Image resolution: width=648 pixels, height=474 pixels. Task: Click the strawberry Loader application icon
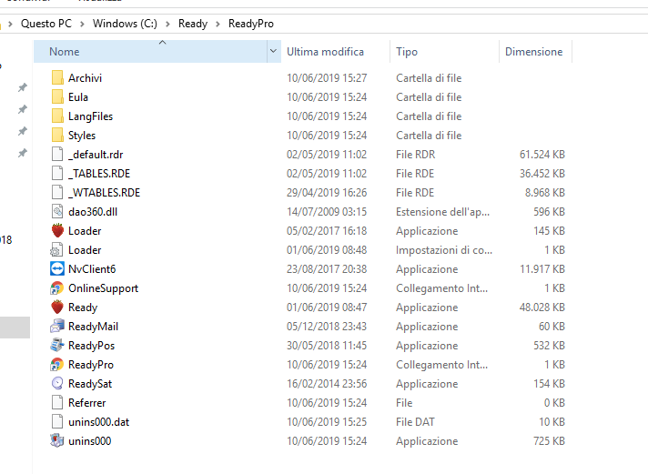[57, 230]
